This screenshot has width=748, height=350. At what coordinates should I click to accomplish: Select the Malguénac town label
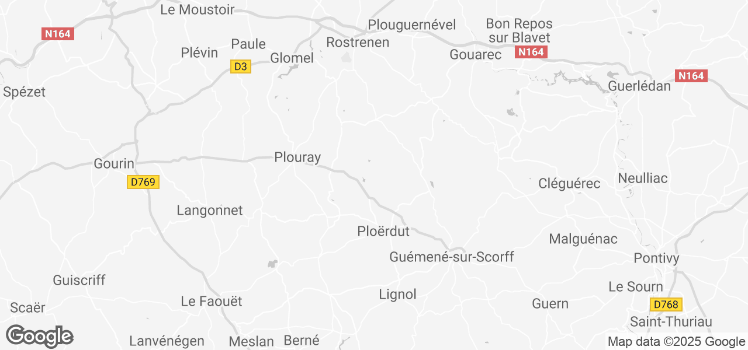click(583, 239)
